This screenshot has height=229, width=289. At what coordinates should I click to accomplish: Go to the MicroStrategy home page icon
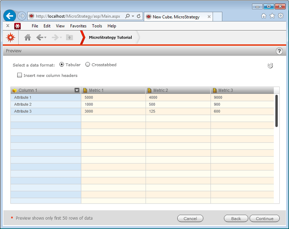coord(27,37)
